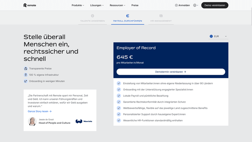Screen dimensions: 252x142
Task: Click the Onboarding in wenigen Minuten icon
Action: click(26, 81)
